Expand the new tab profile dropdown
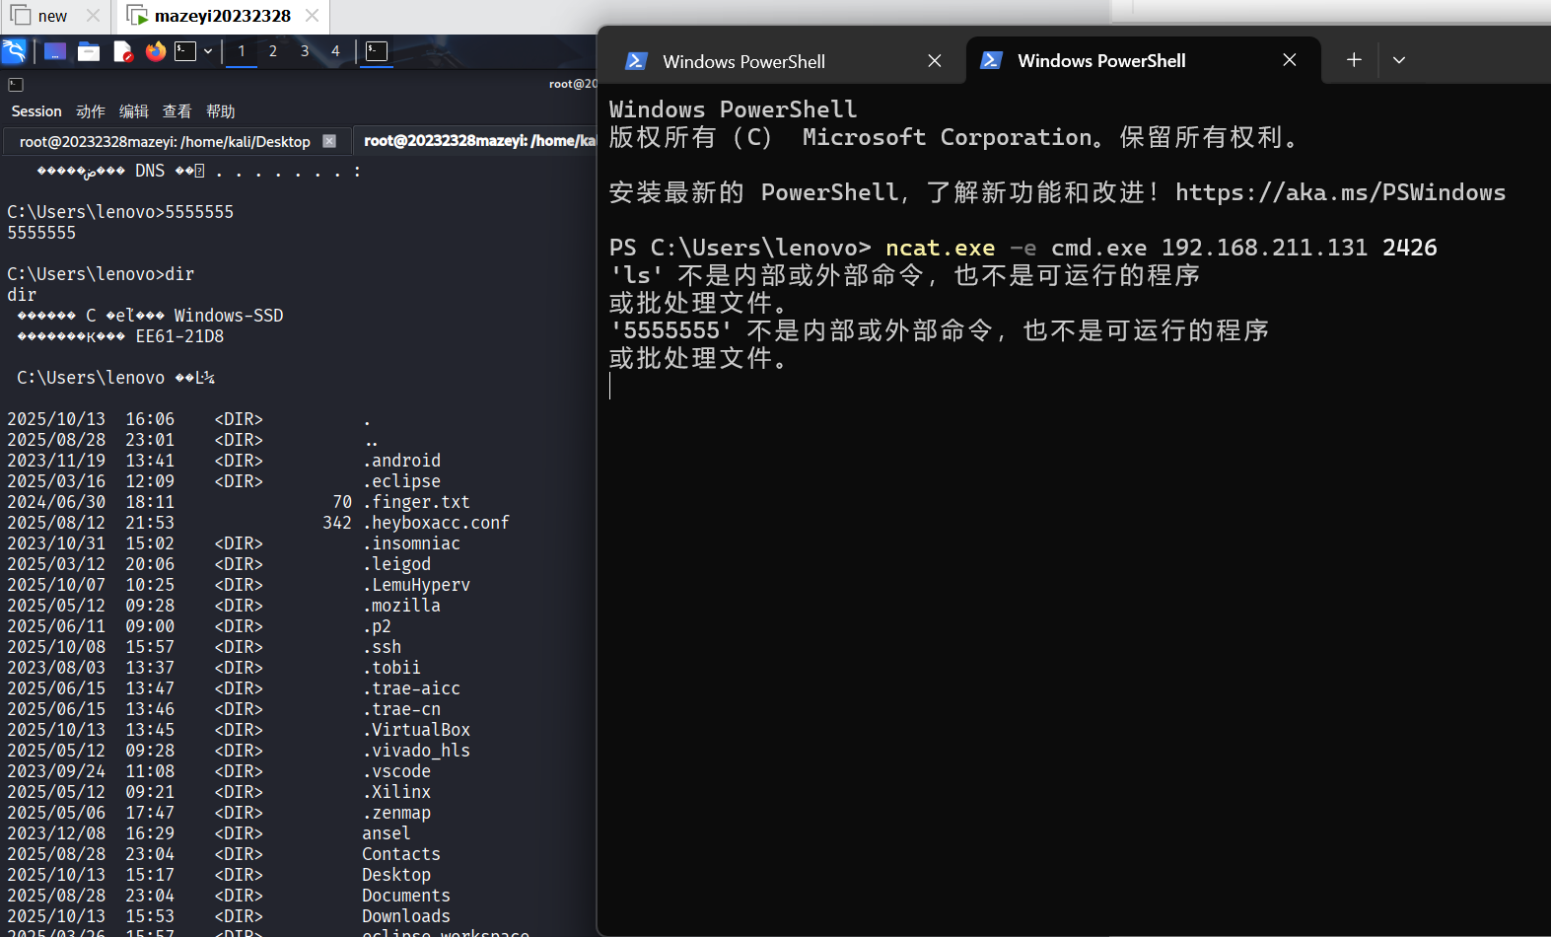1551x937 pixels. point(1399,60)
